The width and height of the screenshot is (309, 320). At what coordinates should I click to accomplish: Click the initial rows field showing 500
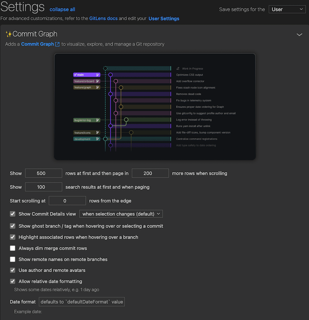click(x=44, y=173)
